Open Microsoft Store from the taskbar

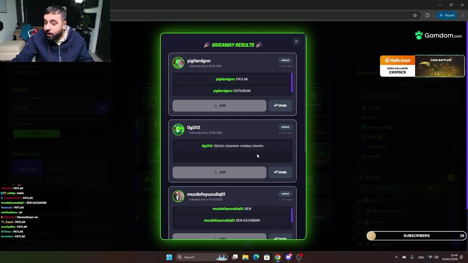267,257
